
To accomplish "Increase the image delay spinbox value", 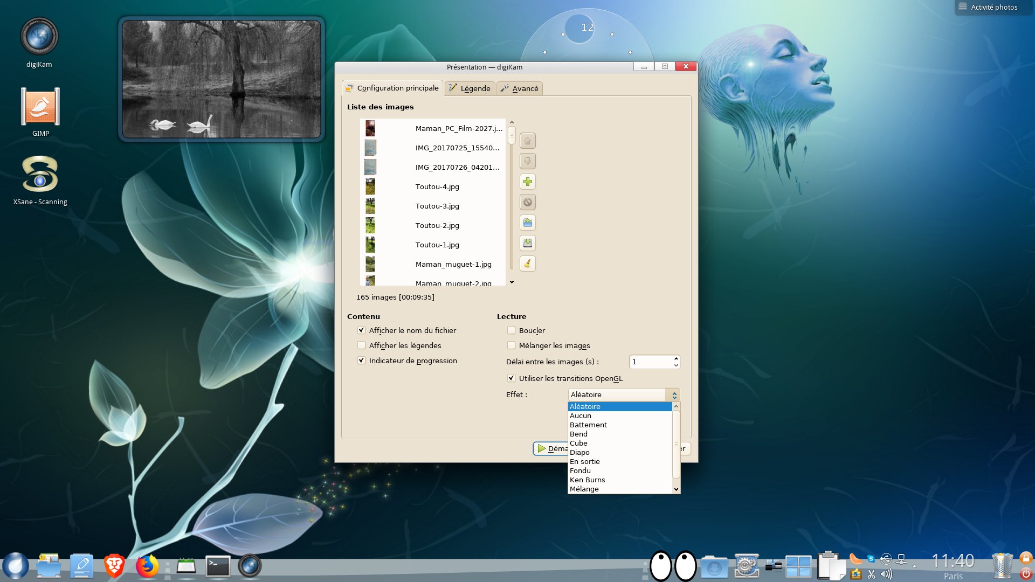I will pyautogui.click(x=676, y=358).
